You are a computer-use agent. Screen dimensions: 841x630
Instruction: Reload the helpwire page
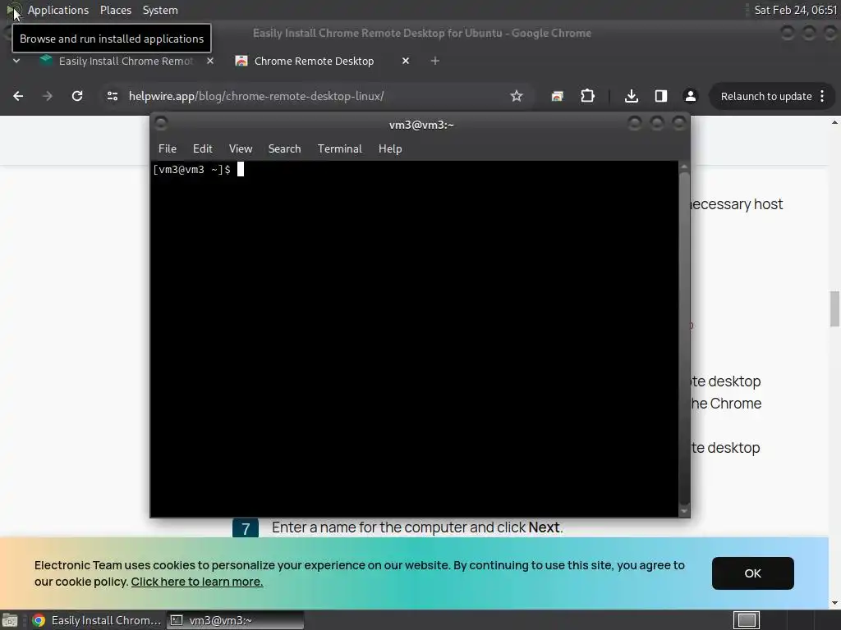77,96
